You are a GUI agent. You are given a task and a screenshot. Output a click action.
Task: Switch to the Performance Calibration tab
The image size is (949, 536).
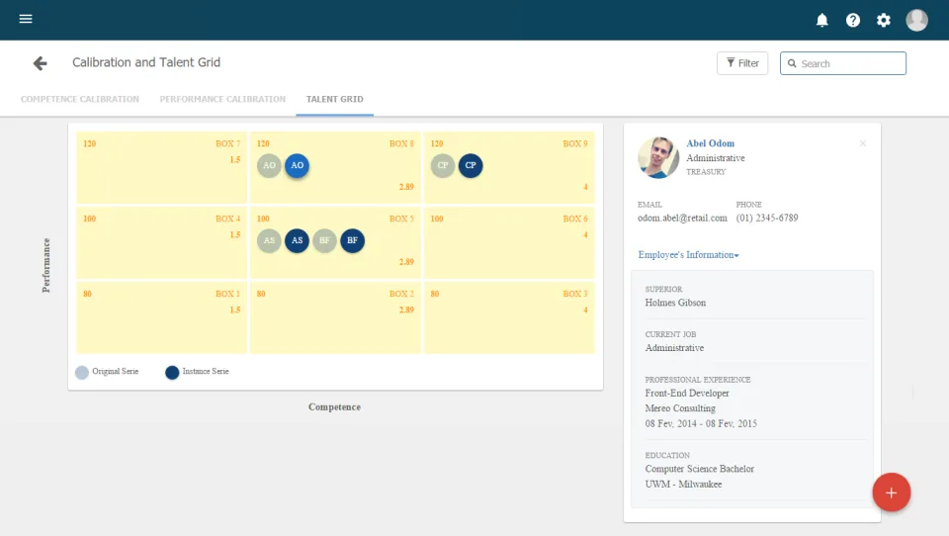(x=222, y=99)
